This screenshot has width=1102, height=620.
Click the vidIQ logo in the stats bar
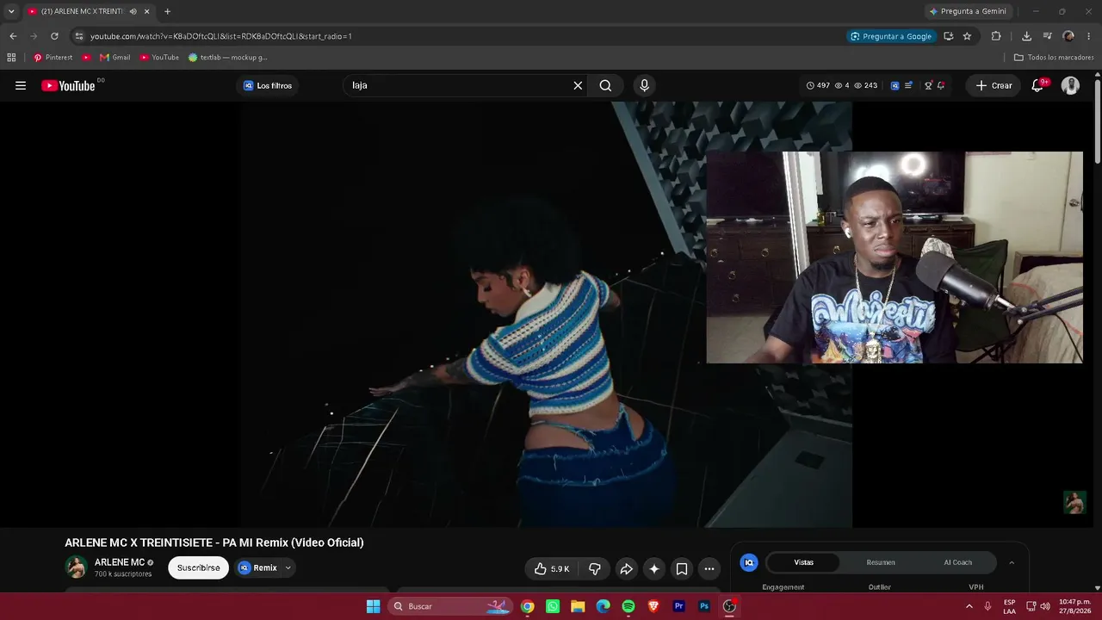(895, 85)
